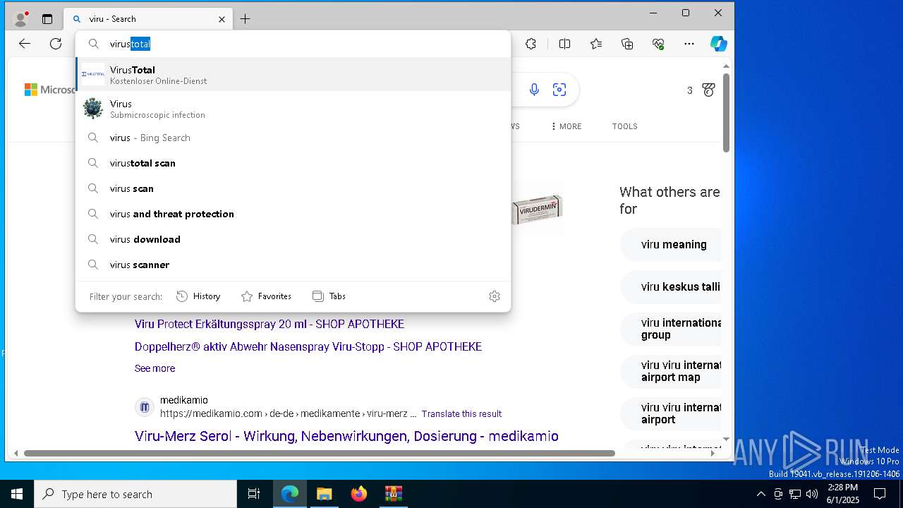The image size is (903, 508).
Task: Open 'Viru Protect Erkältungsspray' link
Action: point(269,324)
